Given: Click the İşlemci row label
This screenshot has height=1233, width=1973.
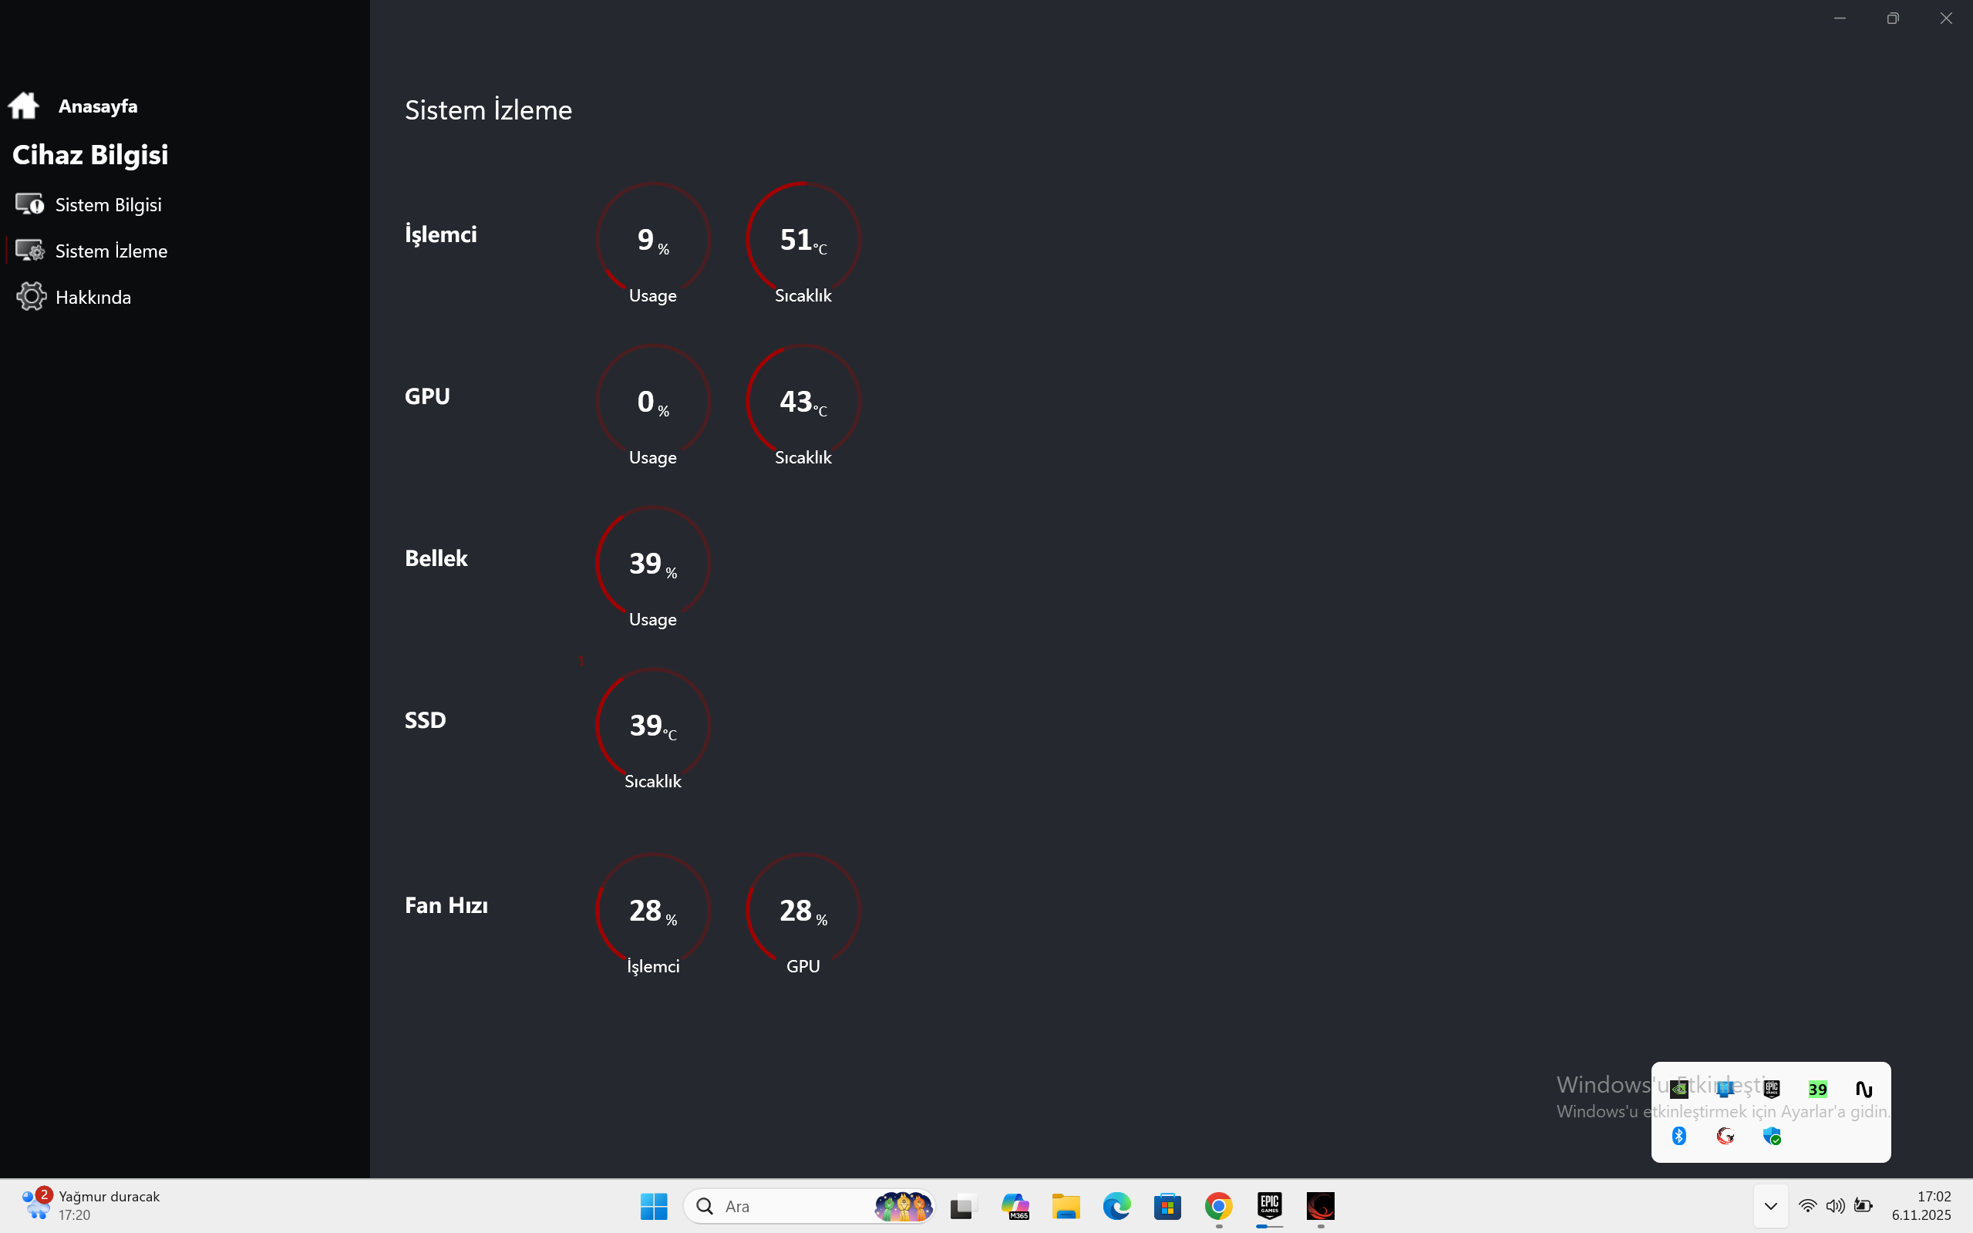Looking at the screenshot, I should 441,235.
